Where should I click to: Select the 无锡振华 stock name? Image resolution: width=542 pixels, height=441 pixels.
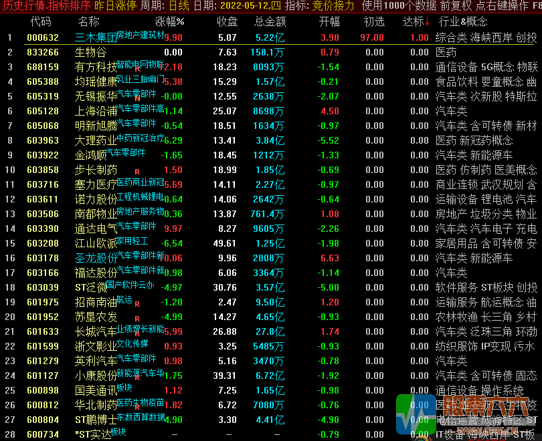click(96, 96)
